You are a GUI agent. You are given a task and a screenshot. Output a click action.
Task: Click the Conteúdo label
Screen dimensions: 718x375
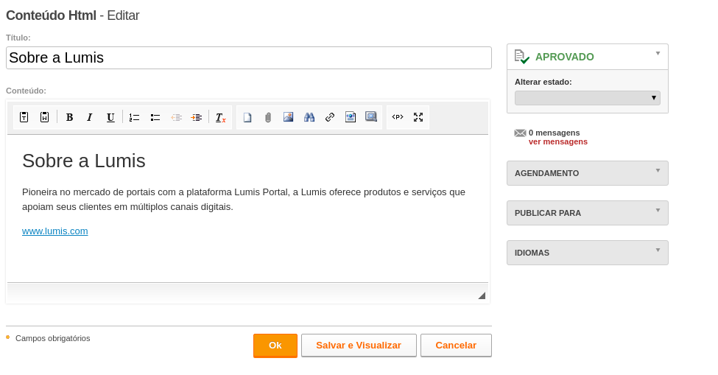26,91
